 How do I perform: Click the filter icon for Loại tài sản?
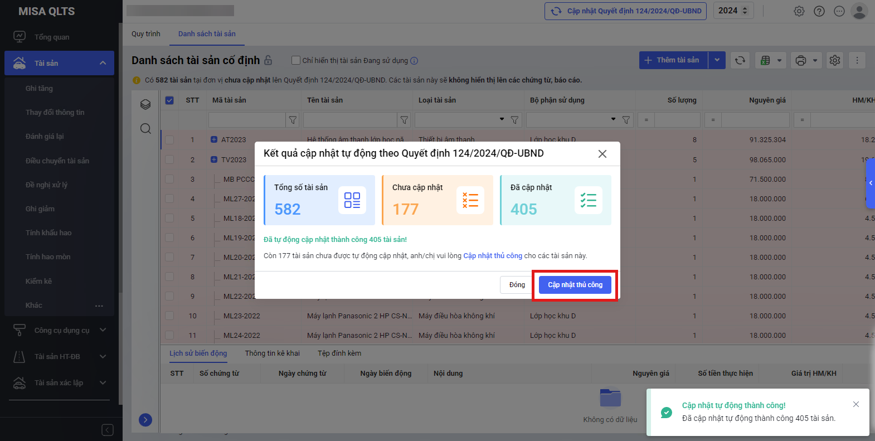514,120
